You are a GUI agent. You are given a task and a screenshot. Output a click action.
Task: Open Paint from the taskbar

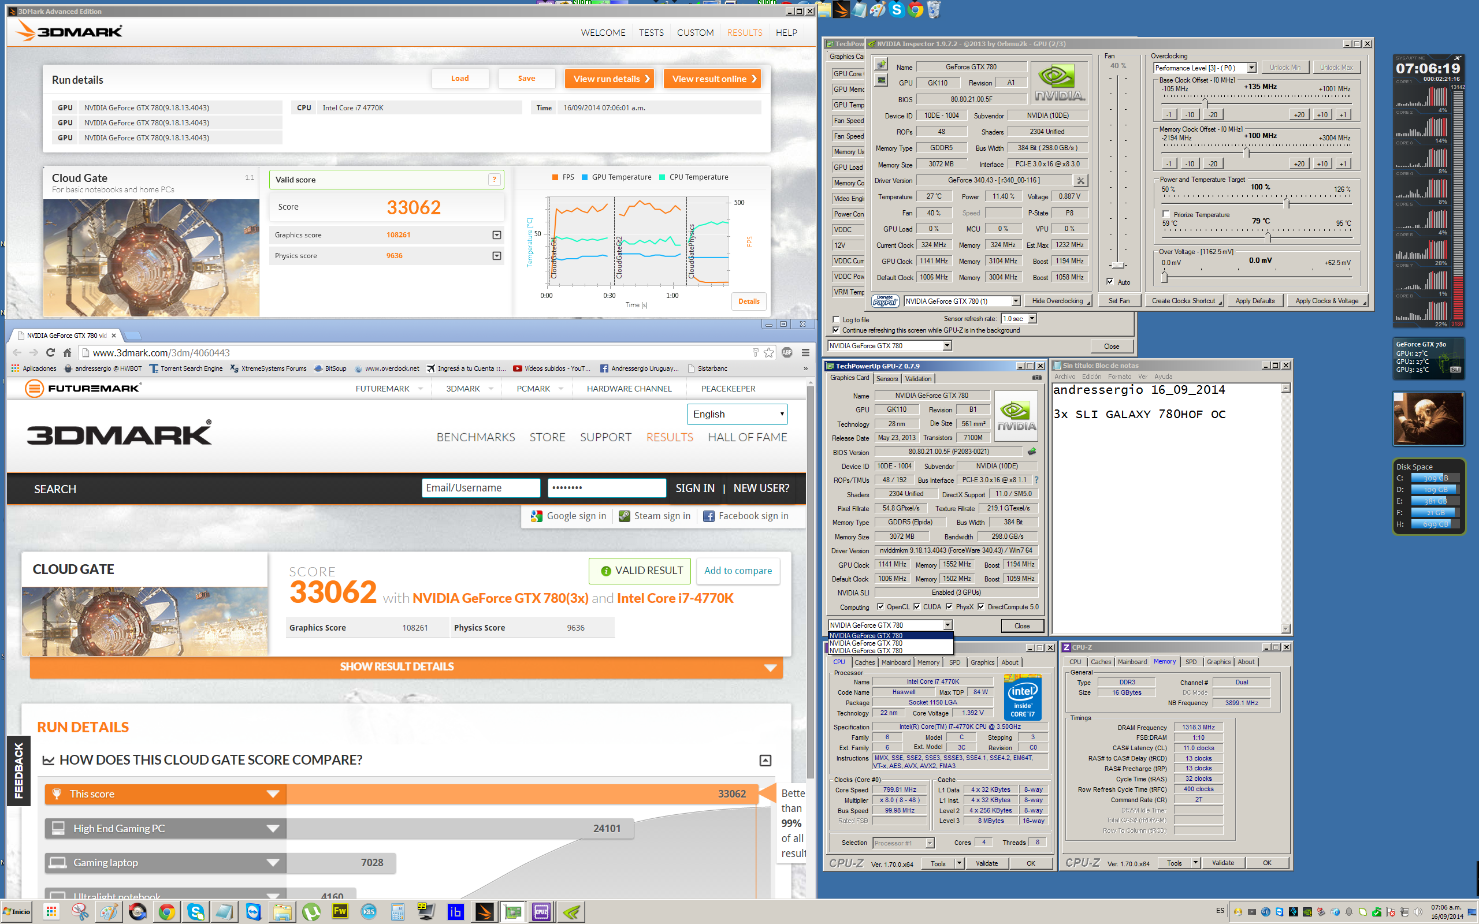[109, 912]
